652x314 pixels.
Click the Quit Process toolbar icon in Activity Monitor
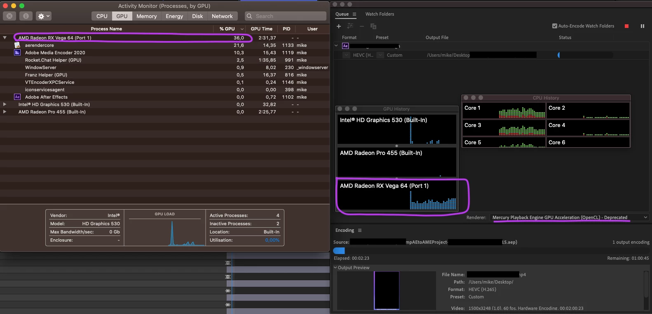point(9,16)
